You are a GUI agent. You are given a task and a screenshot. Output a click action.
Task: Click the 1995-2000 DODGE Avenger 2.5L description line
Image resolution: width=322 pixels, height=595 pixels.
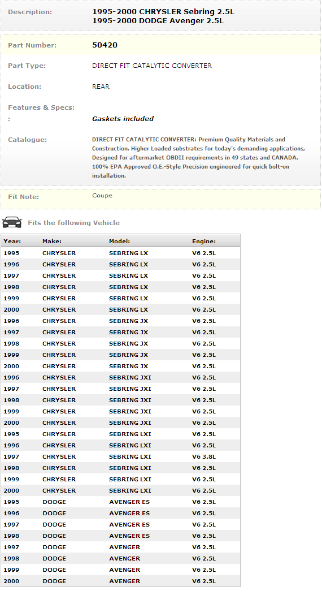pos(158,21)
